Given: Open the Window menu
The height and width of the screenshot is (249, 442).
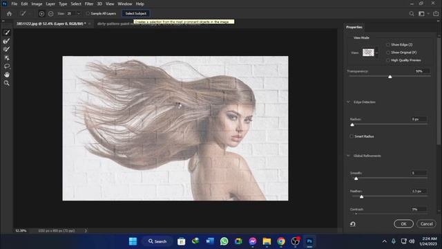Looking at the screenshot, I should tap(124, 4).
